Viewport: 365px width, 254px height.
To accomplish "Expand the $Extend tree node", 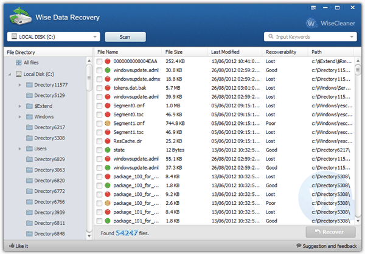I will tap(20, 106).
